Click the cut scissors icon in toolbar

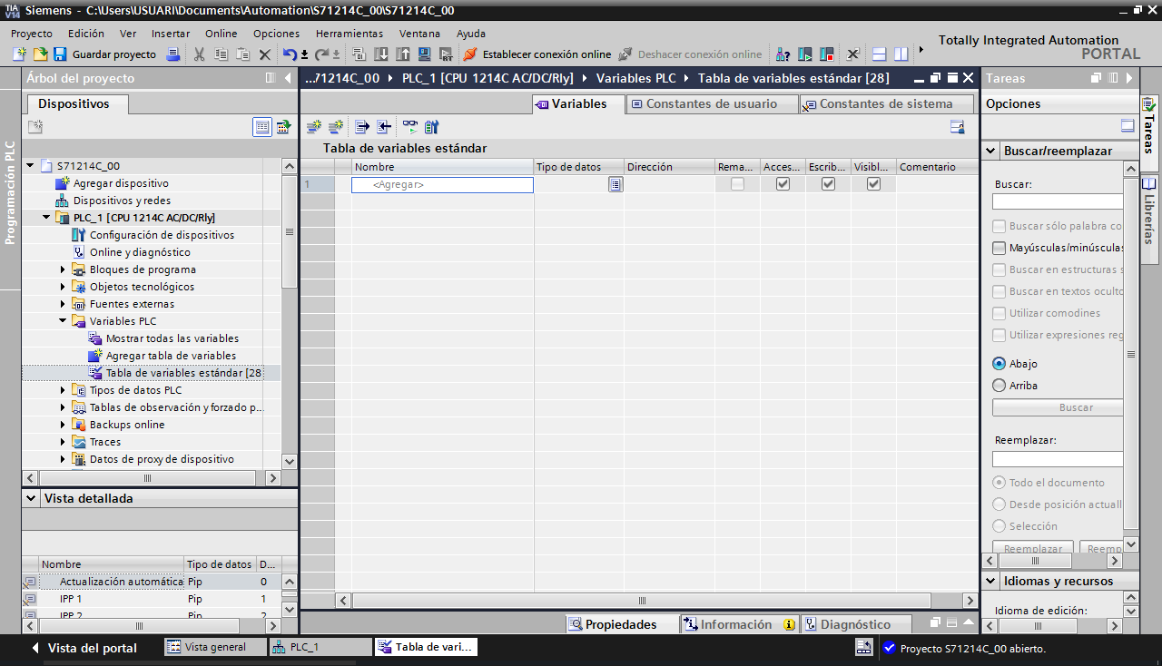[199, 54]
